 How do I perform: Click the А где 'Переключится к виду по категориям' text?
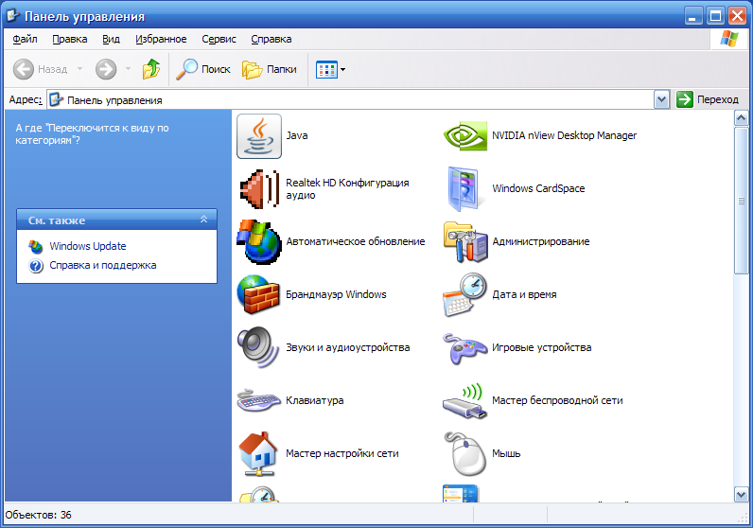(x=92, y=134)
